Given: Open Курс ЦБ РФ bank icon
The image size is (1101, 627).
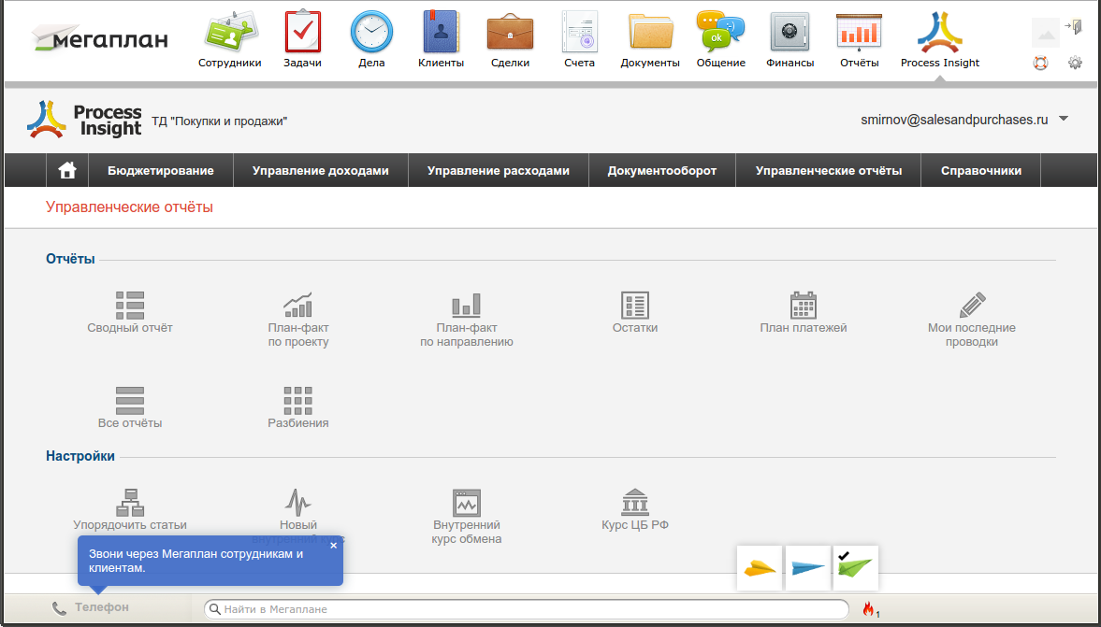Looking at the screenshot, I should (635, 503).
